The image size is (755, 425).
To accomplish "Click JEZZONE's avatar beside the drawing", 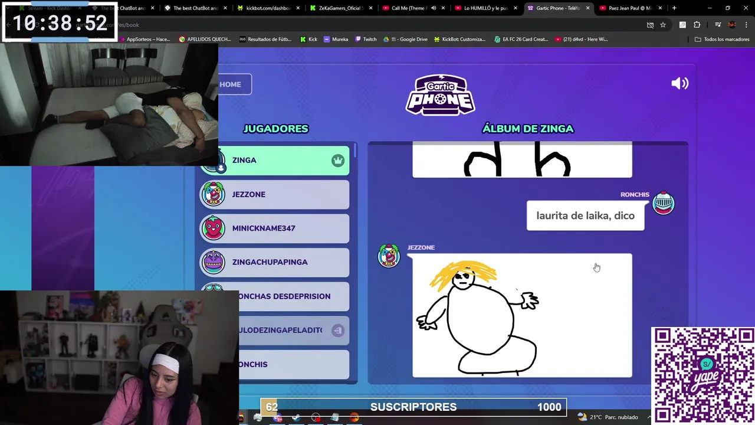I will [389, 255].
